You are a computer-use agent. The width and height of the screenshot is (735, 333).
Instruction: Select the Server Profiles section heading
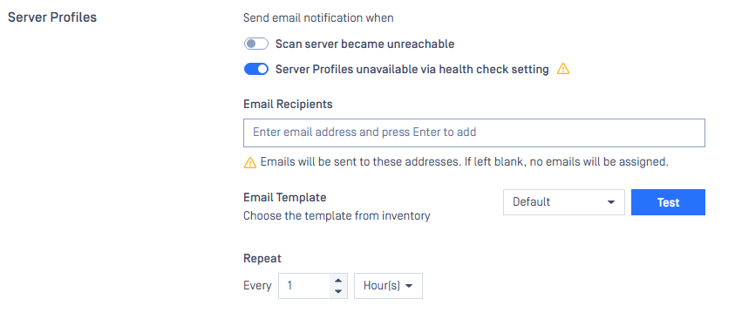pyautogui.click(x=52, y=17)
